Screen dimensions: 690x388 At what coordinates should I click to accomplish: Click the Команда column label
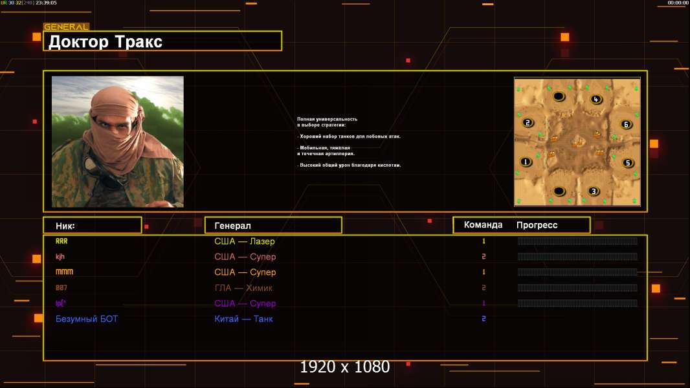pyautogui.click(x=483, y=225)
